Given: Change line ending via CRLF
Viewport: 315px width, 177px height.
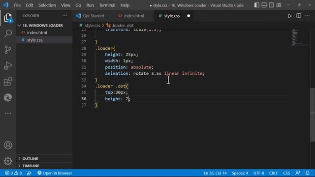Looking at the screenshot, I should (274, 173).
